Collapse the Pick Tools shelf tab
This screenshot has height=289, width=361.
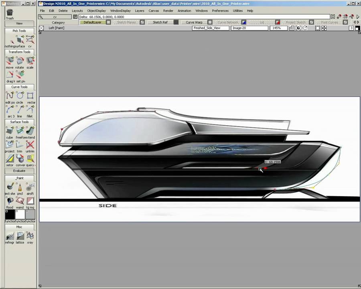tap(19, 31)
